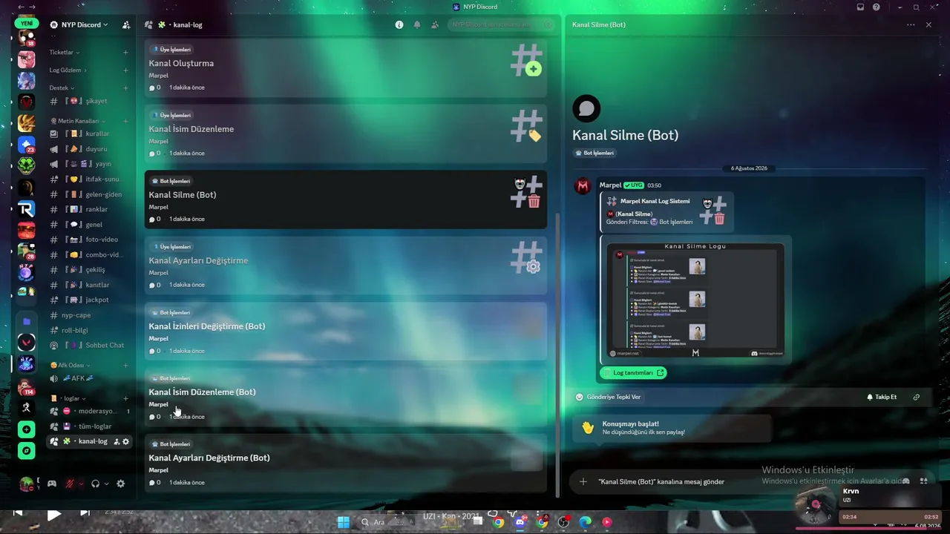
Task: Click Gönderiye Tepki Ver reaction button
Action: coord(609,397)
